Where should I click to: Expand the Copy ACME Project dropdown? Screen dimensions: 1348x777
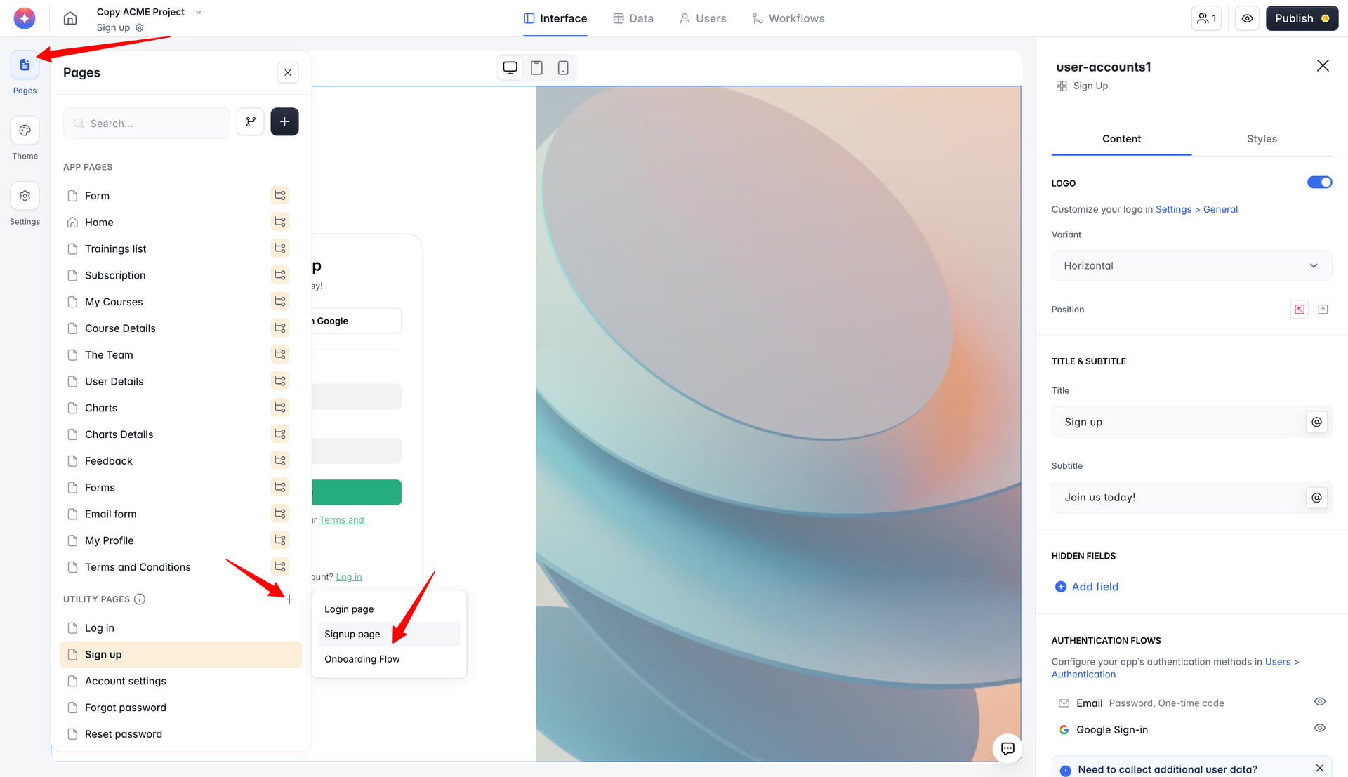(199, 12)
